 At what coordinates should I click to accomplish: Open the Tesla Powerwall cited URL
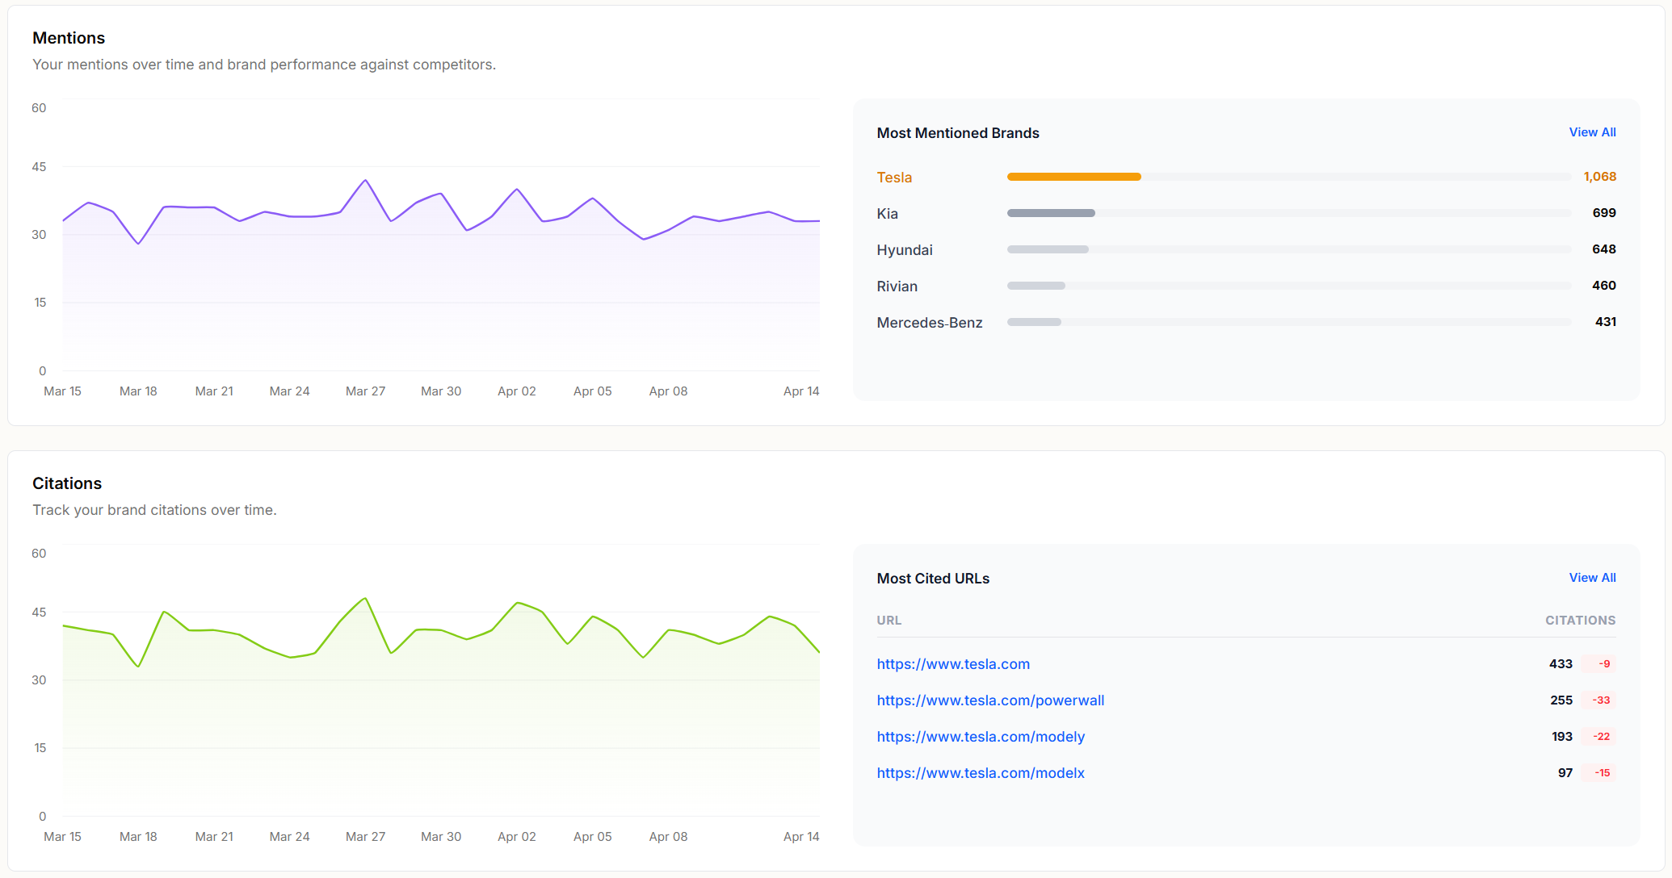coord(990,700)
